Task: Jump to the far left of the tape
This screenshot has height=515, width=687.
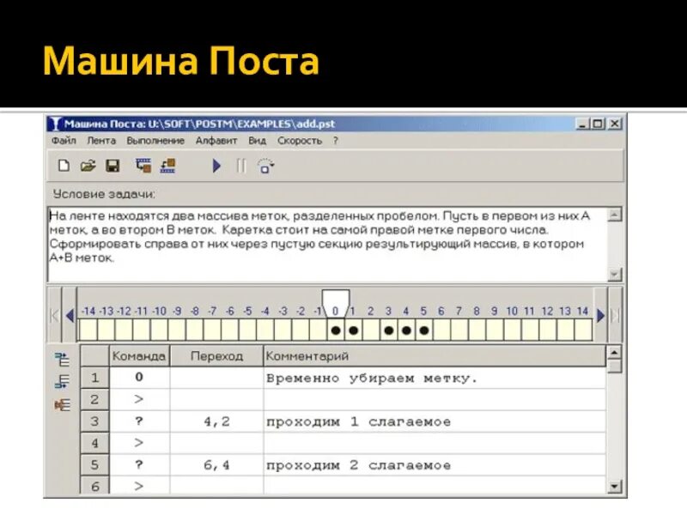Action: [55, 315]
